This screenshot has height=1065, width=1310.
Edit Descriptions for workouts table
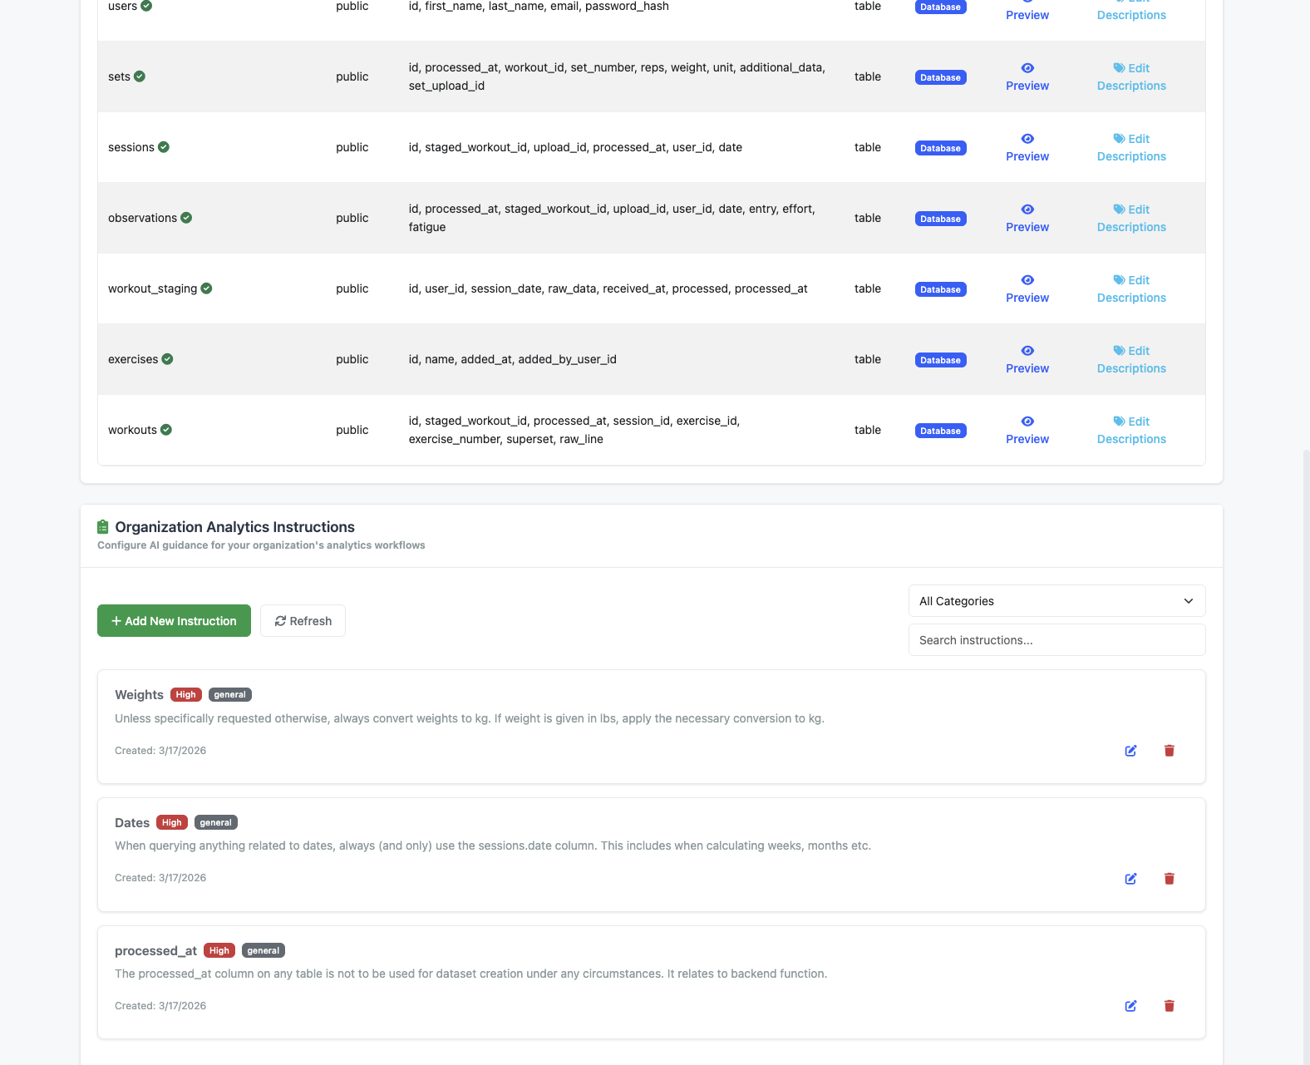tap(1131, 431)
